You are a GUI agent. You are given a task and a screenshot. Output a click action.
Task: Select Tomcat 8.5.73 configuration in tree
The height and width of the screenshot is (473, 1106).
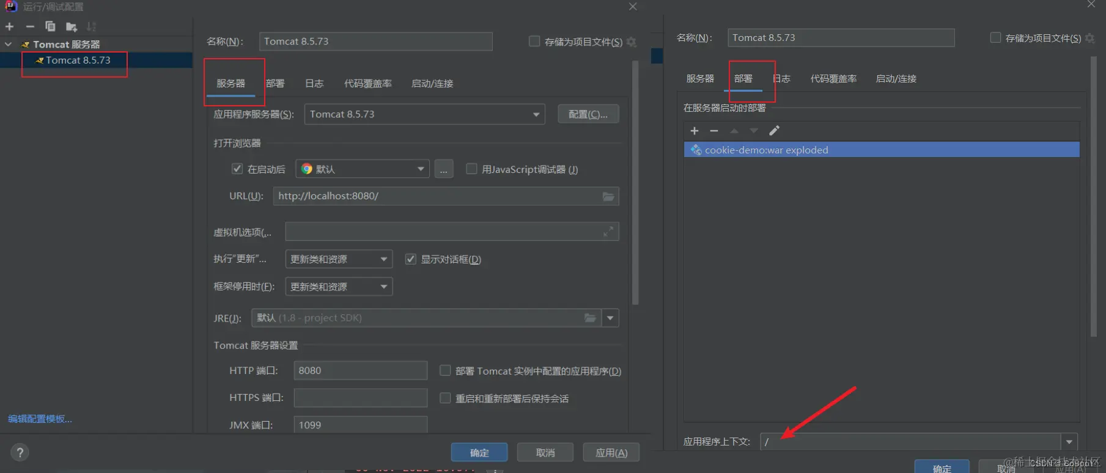(78, 60)
